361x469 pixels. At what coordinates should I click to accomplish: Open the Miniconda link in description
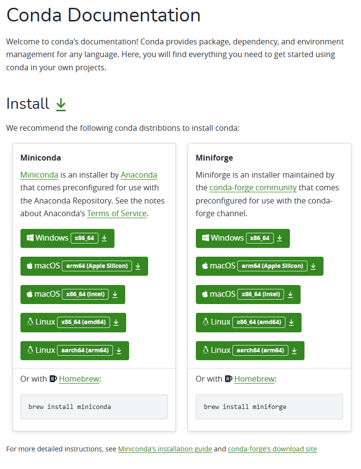click(x=39, y=175)
